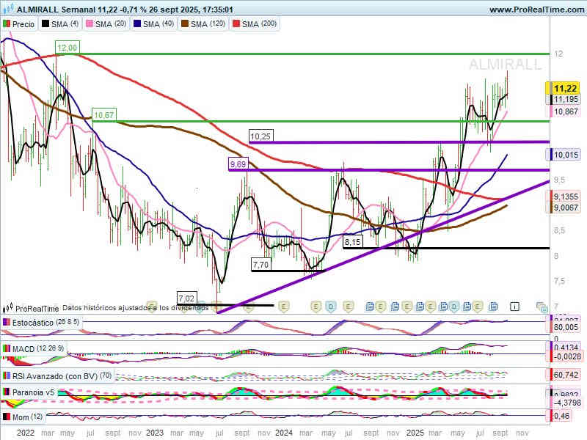The width and height of the screenshot is (587, 440).
Task: Click the 7,70 support level label
Action: (260, 265)
